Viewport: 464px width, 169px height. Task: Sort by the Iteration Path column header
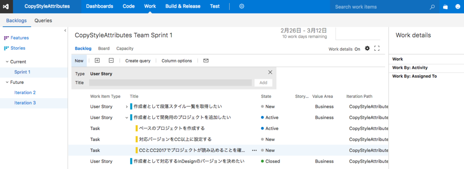click(x=359, y=96)
